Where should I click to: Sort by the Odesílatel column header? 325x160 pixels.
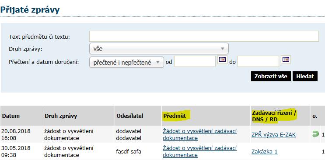click(130, 116)
